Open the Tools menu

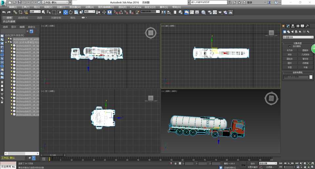25,7
